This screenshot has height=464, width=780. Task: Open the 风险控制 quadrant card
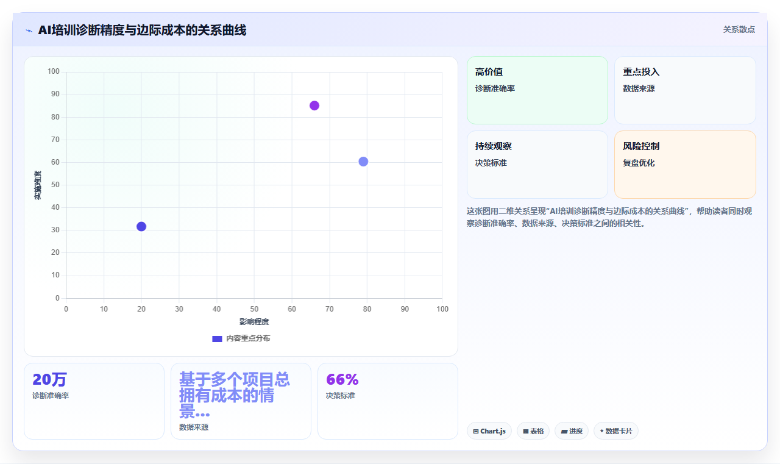685,165
